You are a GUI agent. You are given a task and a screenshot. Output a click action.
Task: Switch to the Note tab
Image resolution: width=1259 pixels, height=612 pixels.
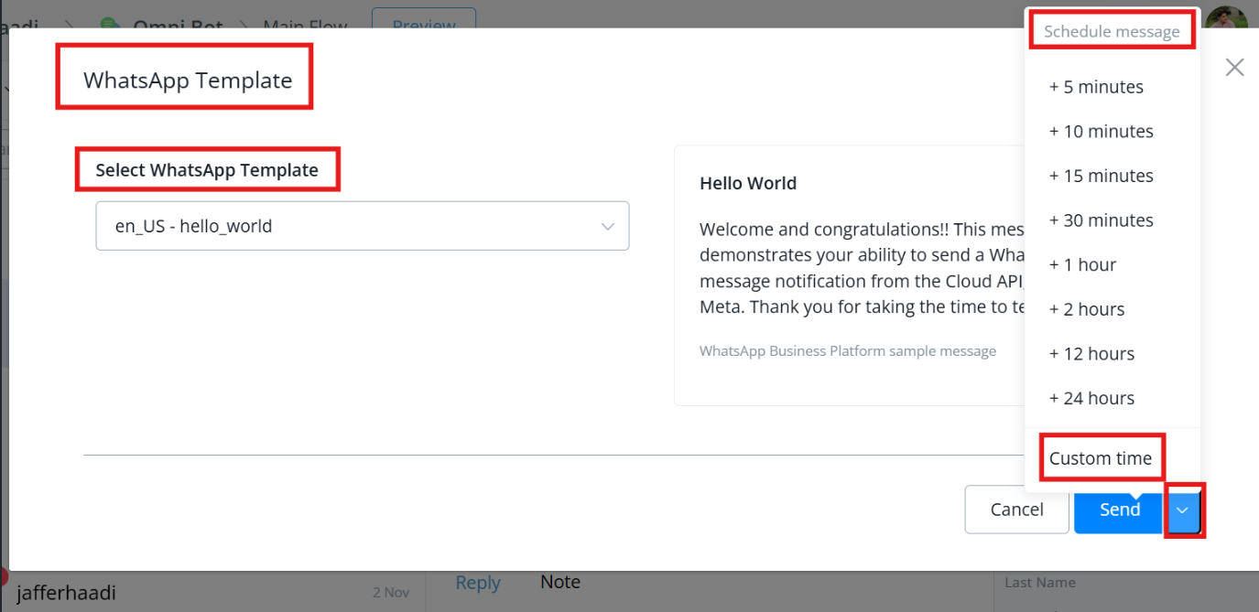tap(560, 582)
